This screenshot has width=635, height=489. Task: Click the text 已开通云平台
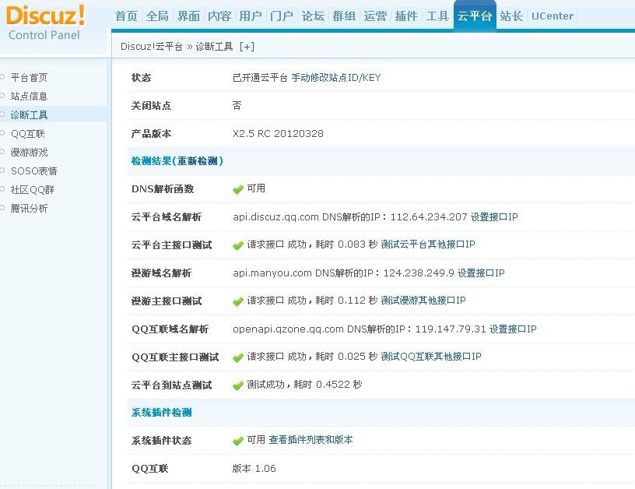(260, 77)
